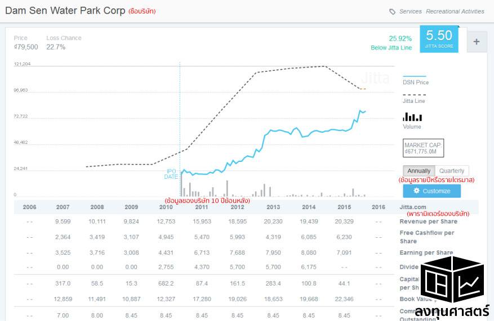Click the Free Cashflow per Share label

click(427, 237)
